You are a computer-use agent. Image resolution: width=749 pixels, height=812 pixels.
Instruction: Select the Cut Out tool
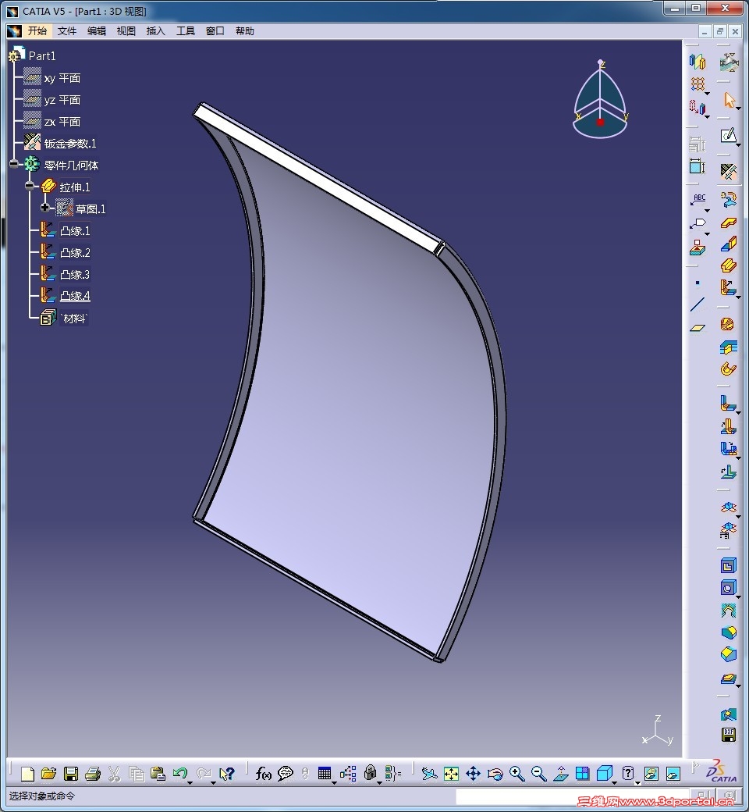pos(728,565)
